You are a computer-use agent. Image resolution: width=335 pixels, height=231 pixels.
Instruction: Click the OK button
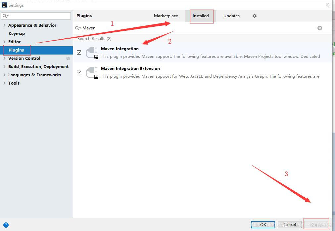pos(263,225)
